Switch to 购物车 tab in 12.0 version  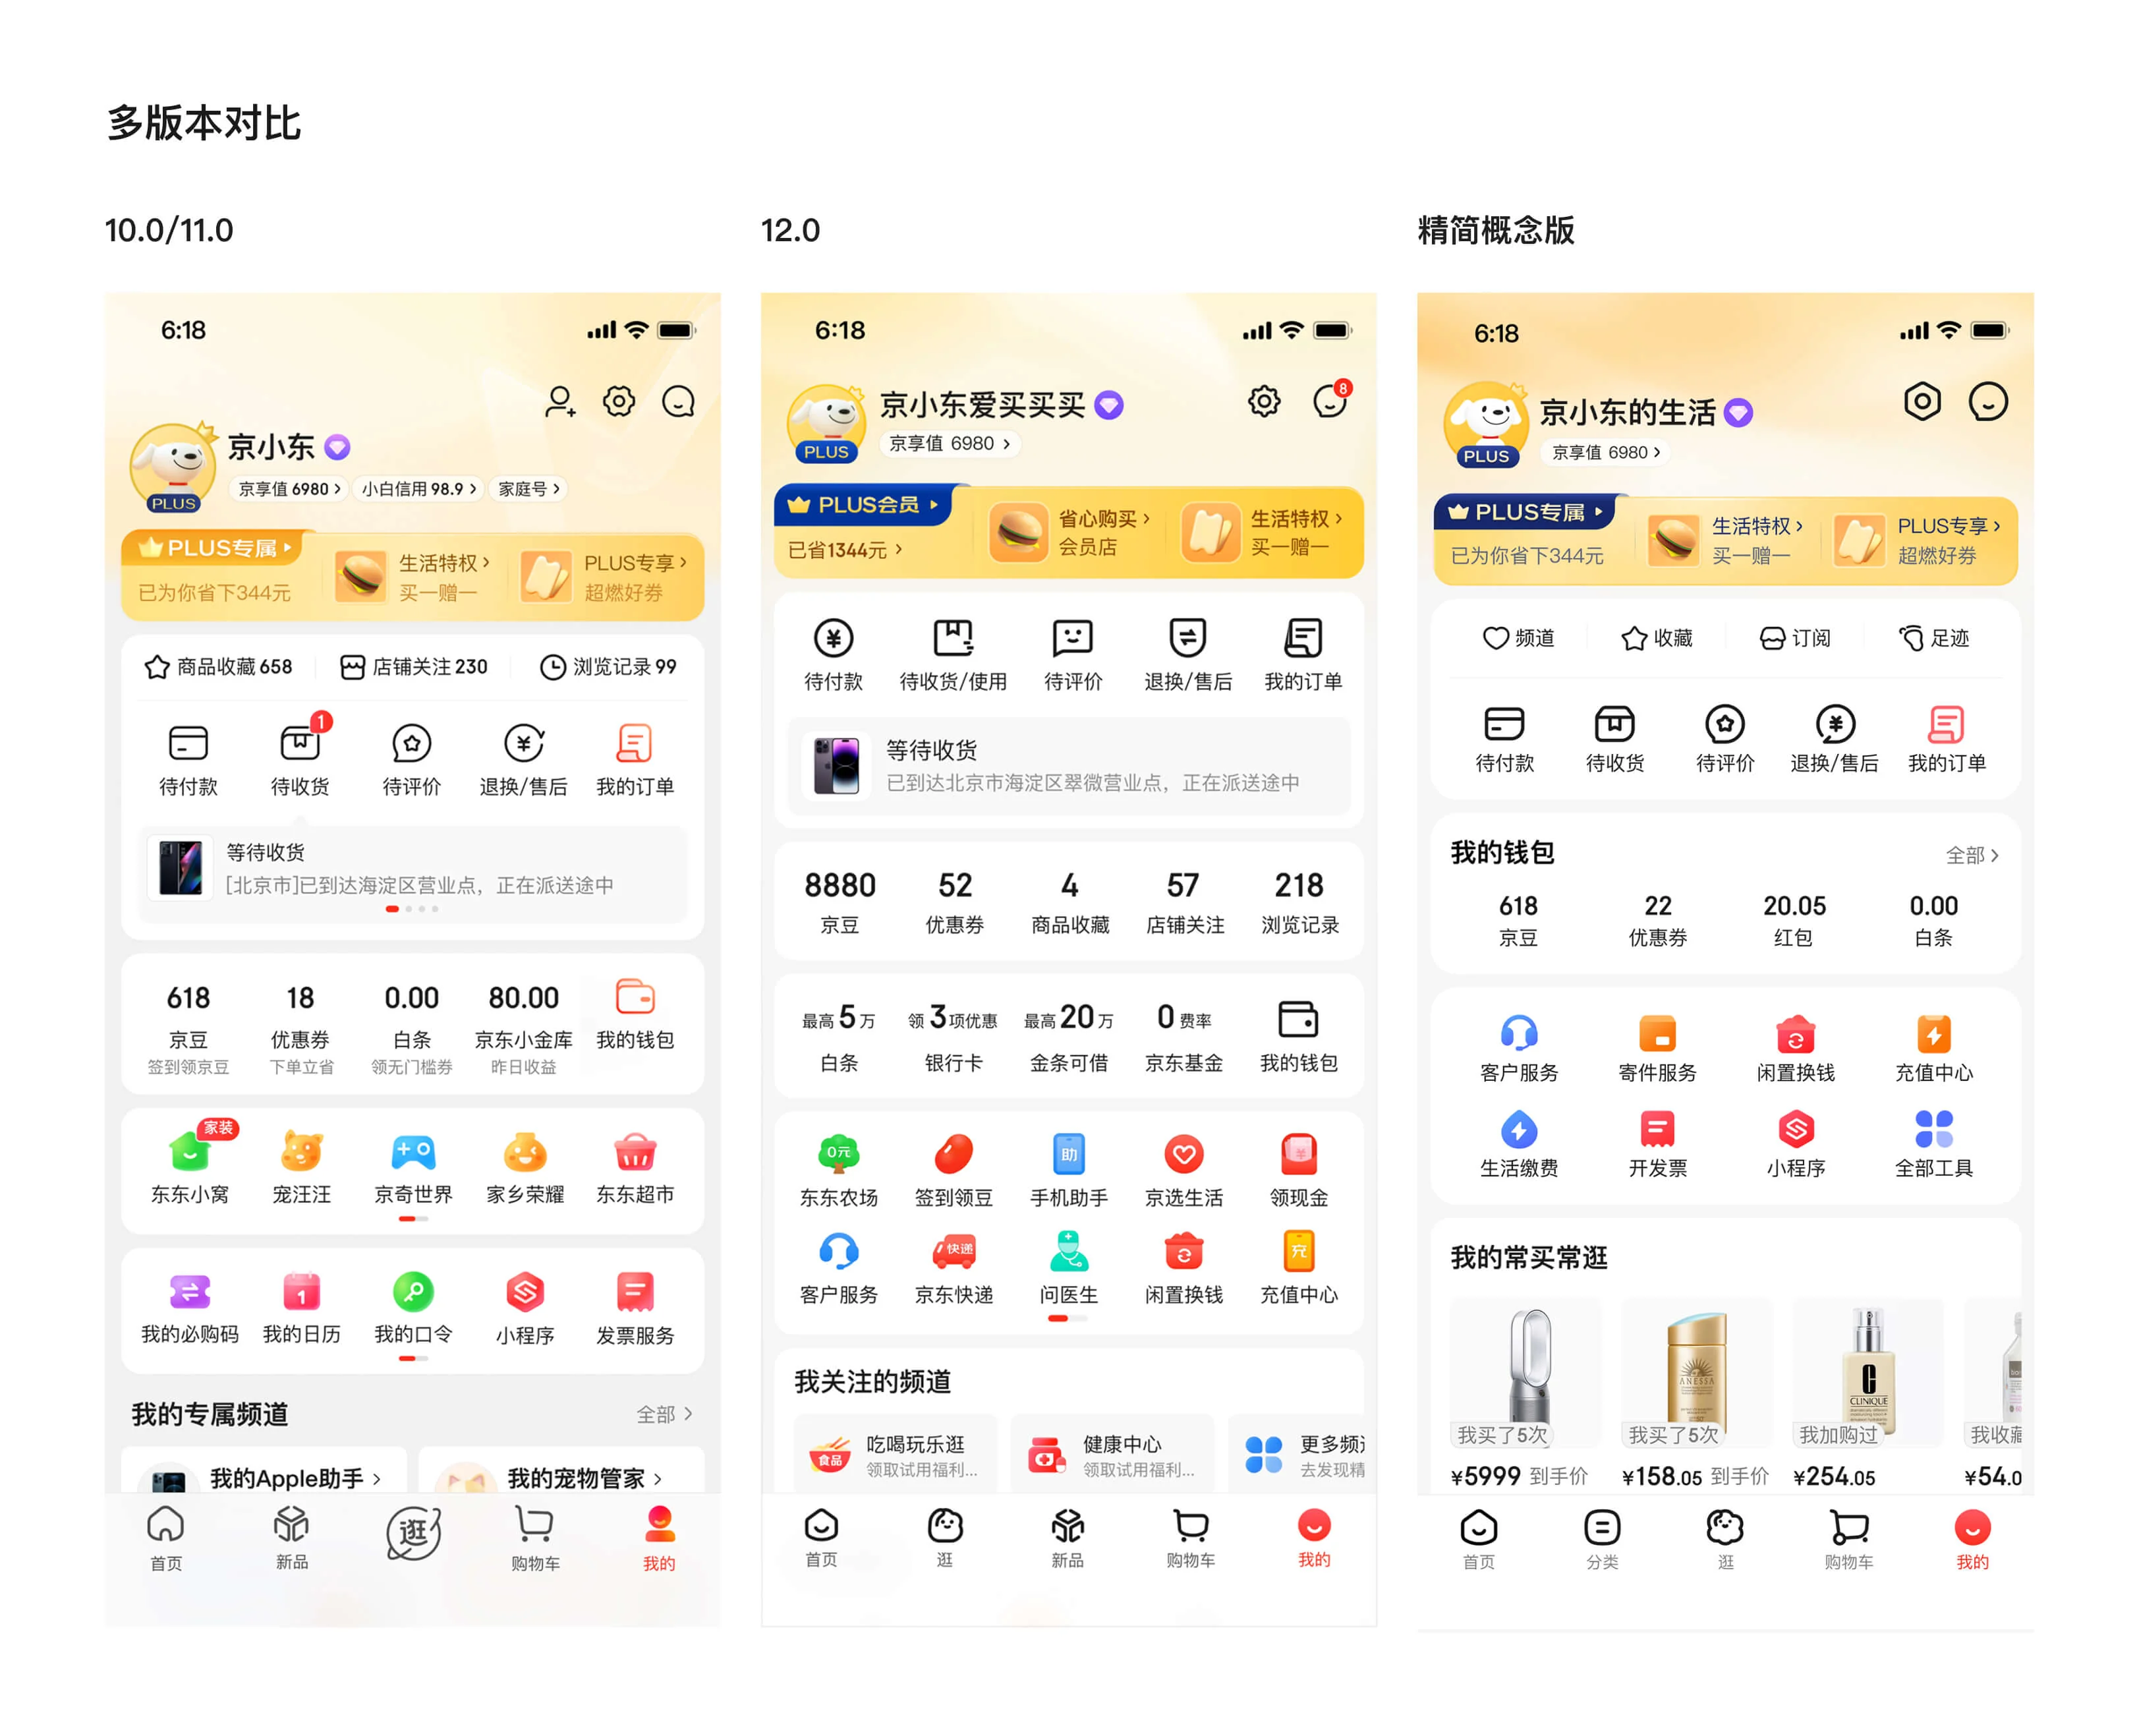tap(1189, 1538)
